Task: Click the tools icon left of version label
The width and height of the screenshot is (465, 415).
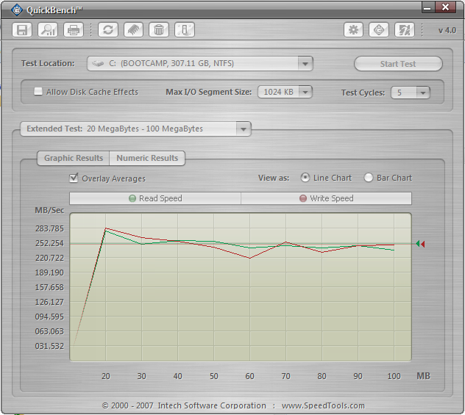Action: [405, 30]
